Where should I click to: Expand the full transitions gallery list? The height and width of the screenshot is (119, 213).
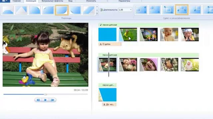[97, 14]
